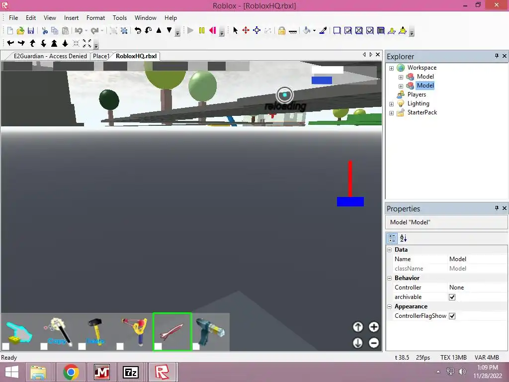This screenshot has width=509, height=382.
Task: Click the Undo arrow icon
Action: (79, 30)
